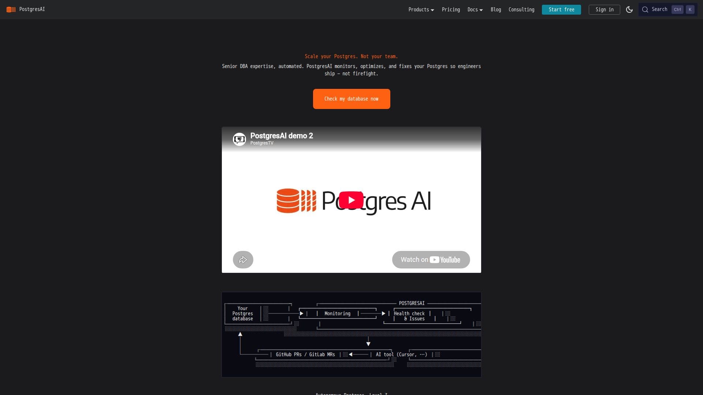
Task: Click the PostgresTV channel name
Action: [x=262, y=143]
